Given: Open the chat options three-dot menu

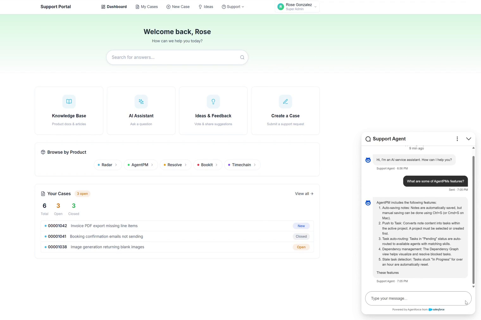Looking at the screenshot, I should coord(457,139).
